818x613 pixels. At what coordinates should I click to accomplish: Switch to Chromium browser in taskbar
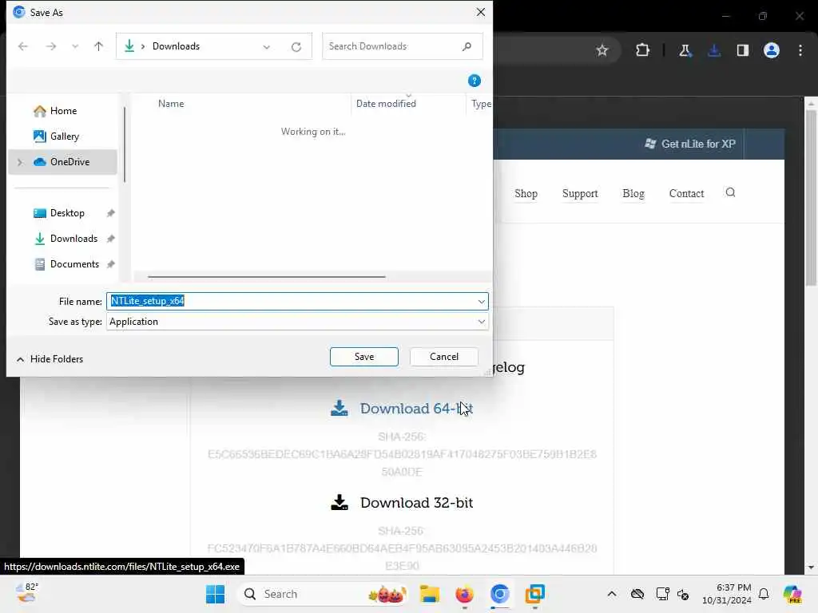coord(500,594)
